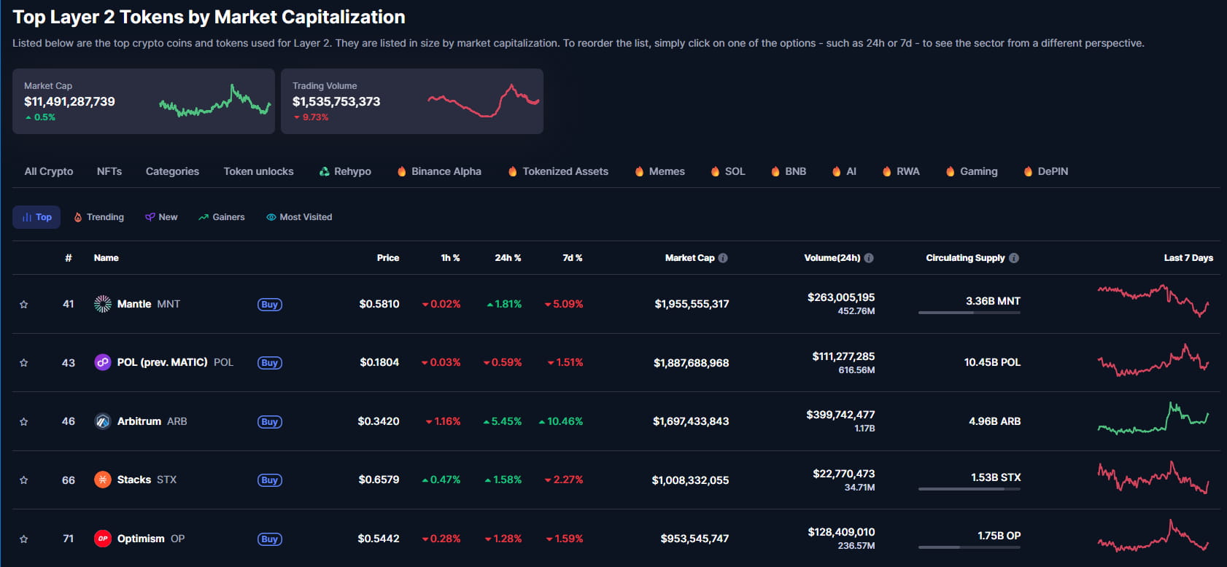1227x567 pixels.
Task: Click the flame icon beside Binance Alpha
Action: 401,171
